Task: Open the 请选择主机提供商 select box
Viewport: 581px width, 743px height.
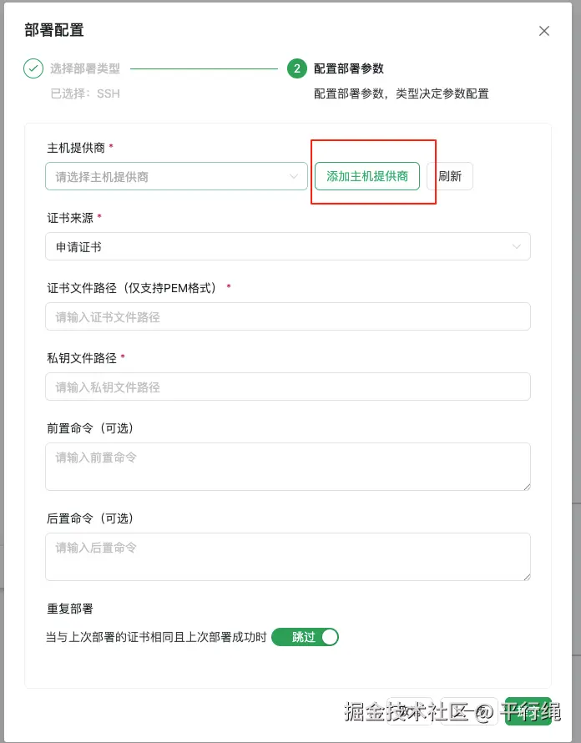Action: (x=176, y=176)
